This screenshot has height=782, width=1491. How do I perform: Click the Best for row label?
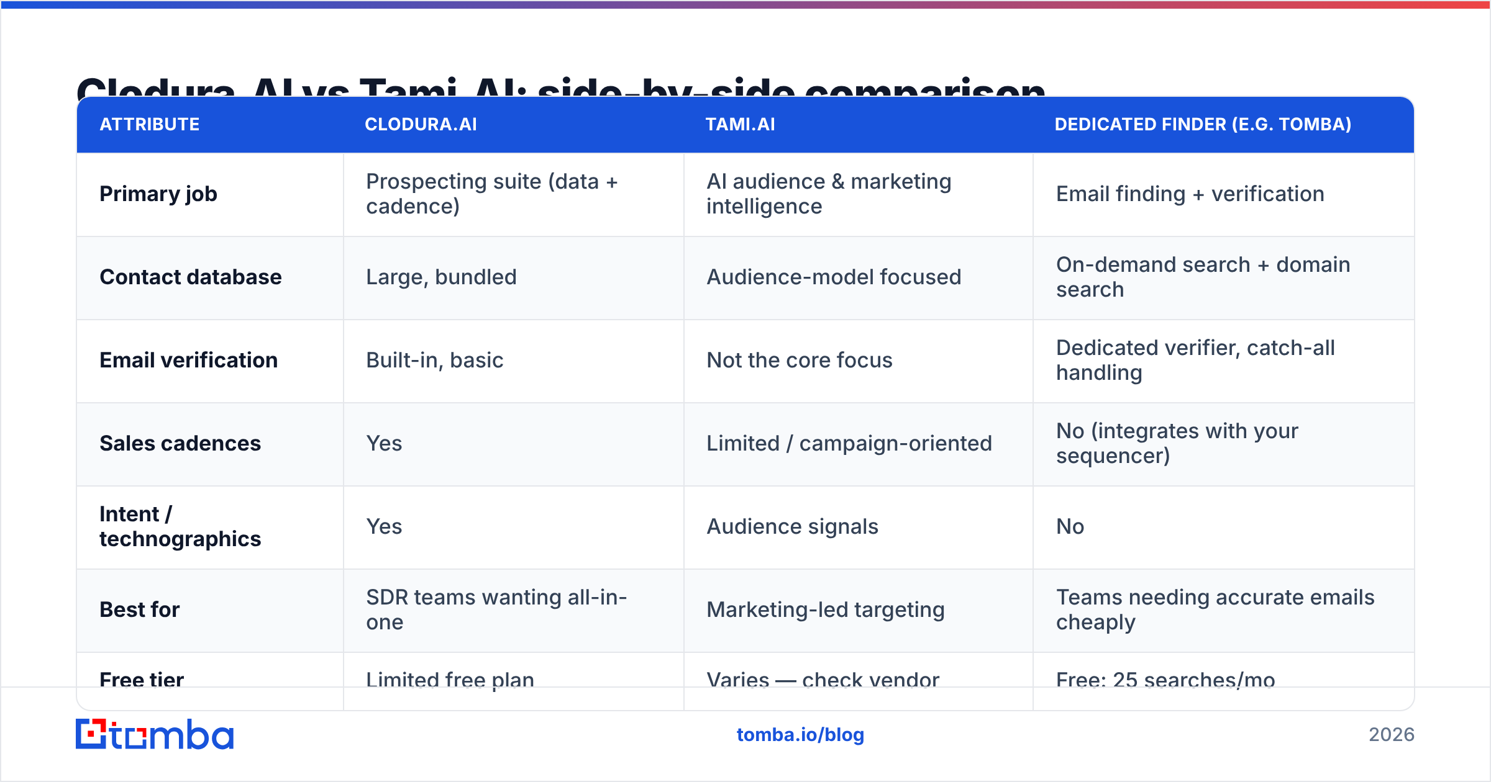click(140, 609)
